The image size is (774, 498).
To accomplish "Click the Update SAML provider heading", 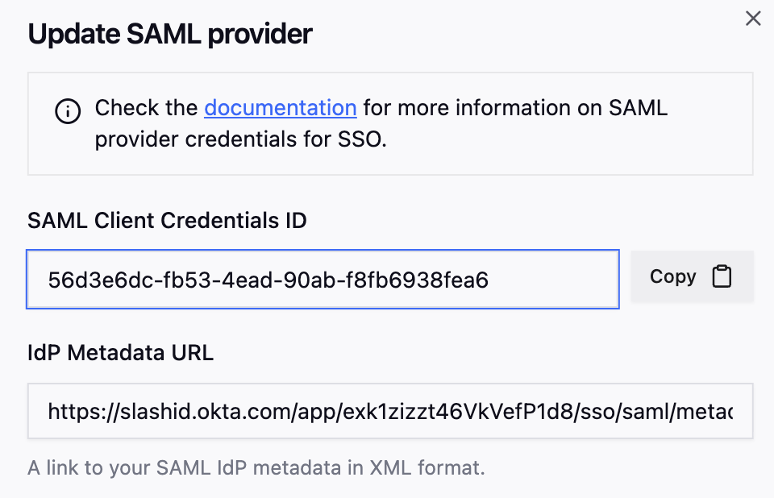I will click(x=169, y=34).
